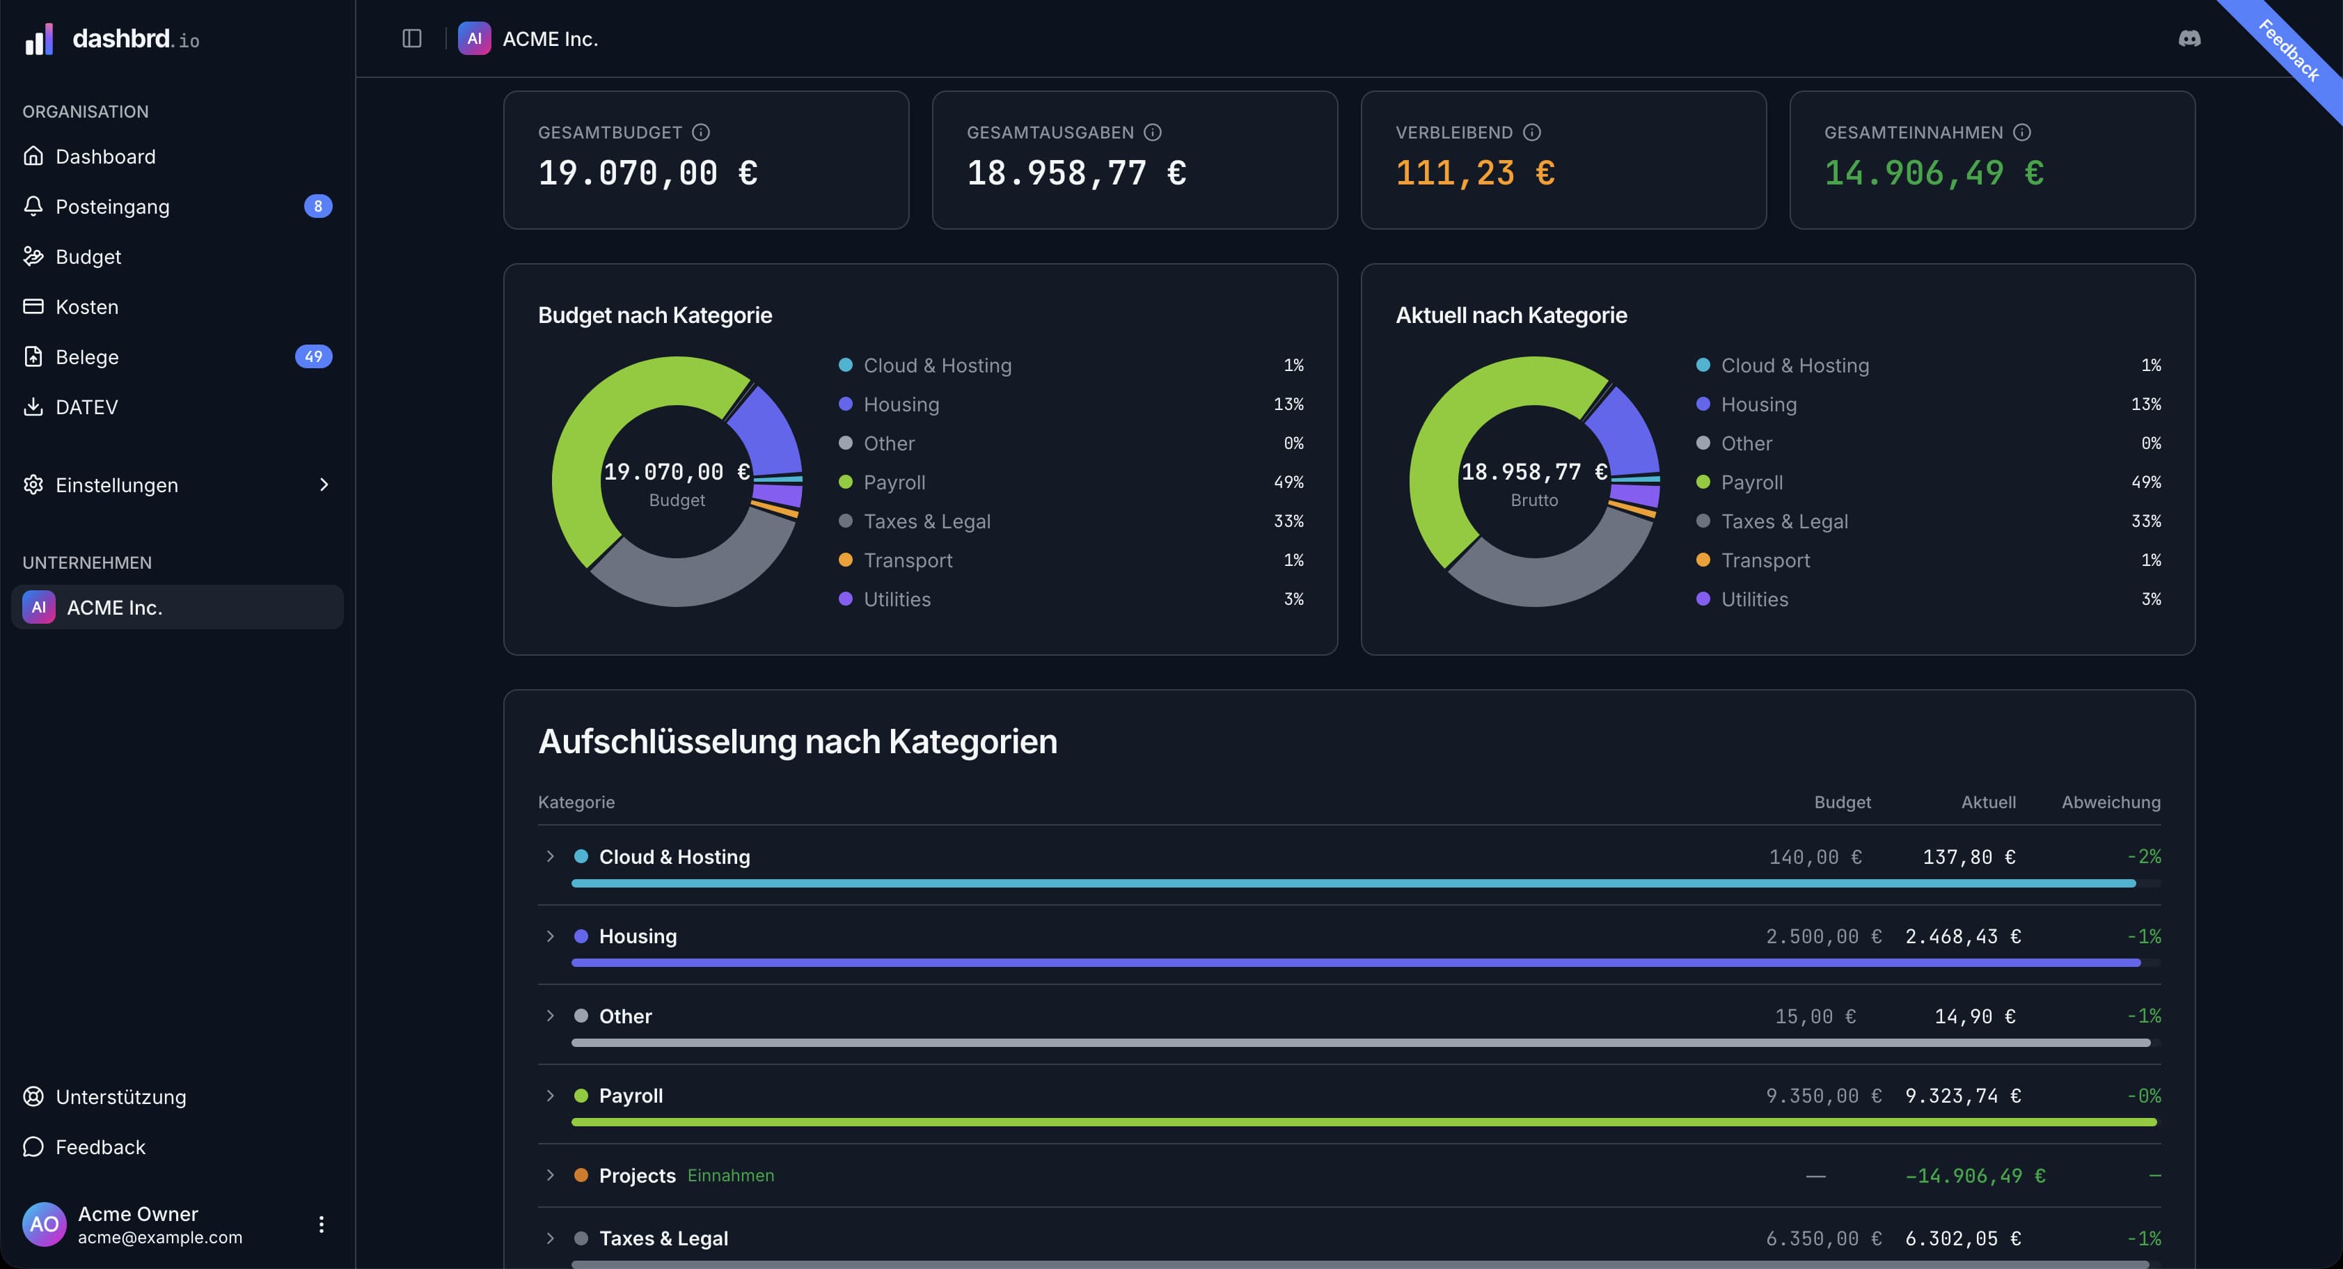Go to the Budget section
This screenshot has height=1269, width=2343.
coord(177,257)
